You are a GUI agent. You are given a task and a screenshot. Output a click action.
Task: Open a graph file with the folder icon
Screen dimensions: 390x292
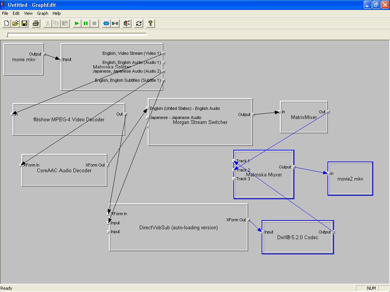pyautogui.click(x=15, y=23)
